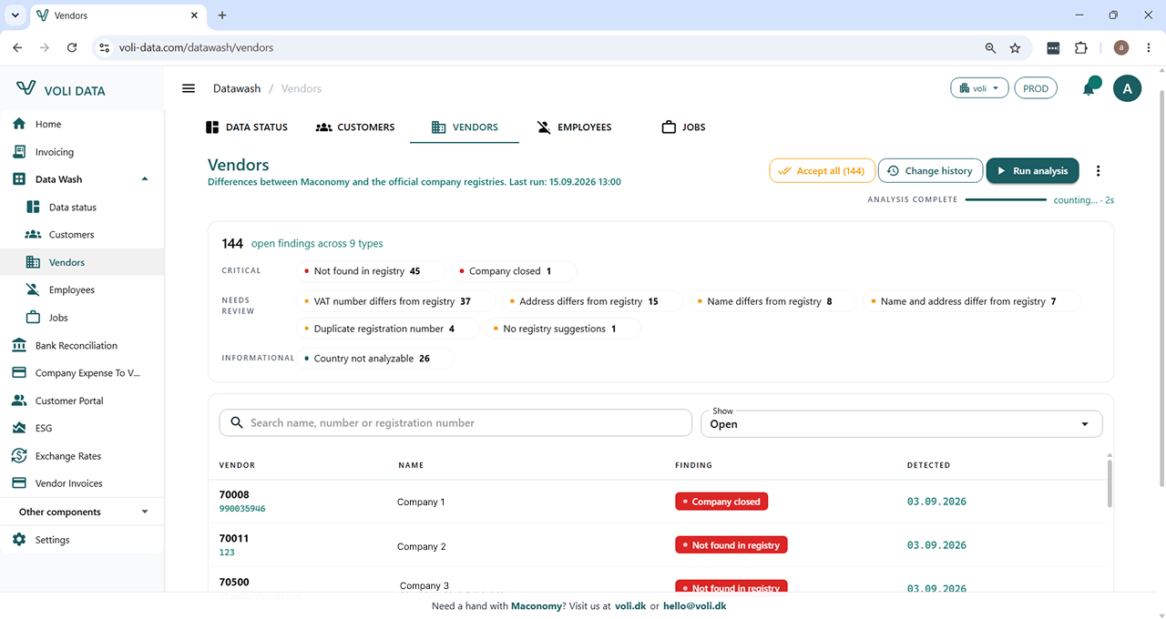Click the Datawash breadcrumb
This screenshot has width=1166, height=619.
pyautogui.click(x=237, y=88)
